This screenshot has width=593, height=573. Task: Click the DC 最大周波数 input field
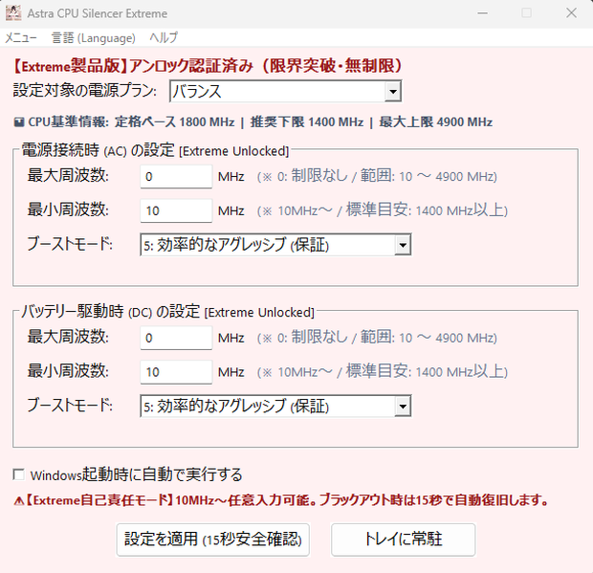coord(176,338)
